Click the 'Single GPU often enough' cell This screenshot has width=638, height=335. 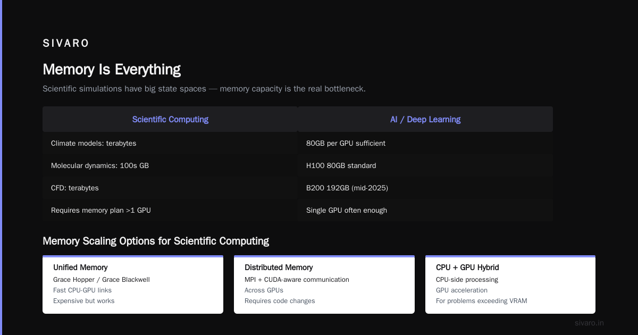click(425, 210)
